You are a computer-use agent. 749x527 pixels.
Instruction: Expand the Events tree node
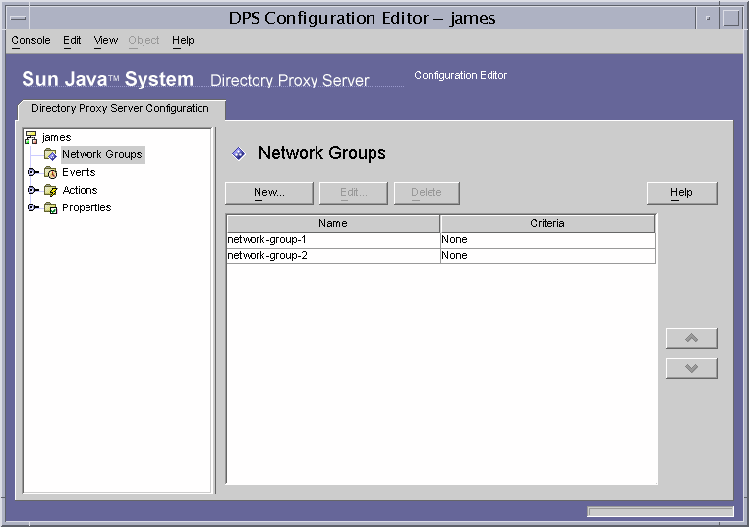[32, 172]
